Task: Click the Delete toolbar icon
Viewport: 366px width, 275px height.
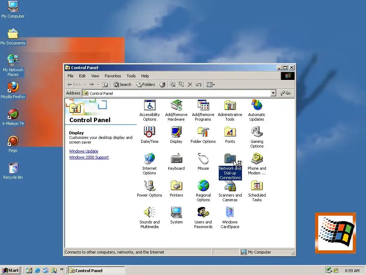Action: tap(190, 85)
